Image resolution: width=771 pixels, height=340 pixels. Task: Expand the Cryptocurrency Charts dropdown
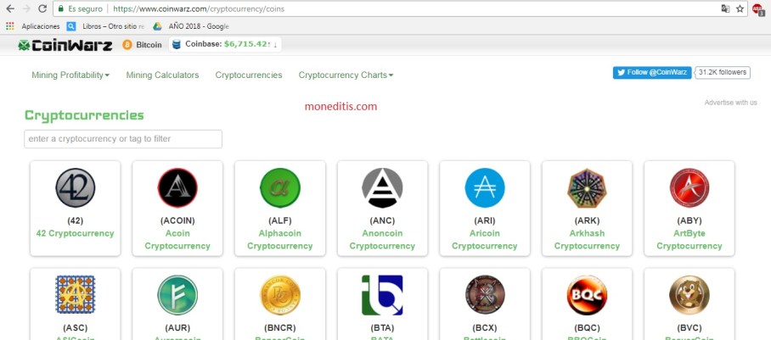pos(346,75)
